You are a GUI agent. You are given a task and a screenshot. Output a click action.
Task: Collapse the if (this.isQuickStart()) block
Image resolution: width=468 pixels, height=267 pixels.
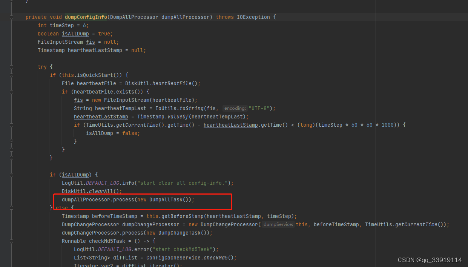[x=11, y=75]
